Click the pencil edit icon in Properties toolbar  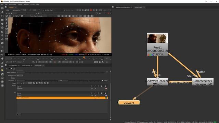pyautogui.click(x=14, y=69)
